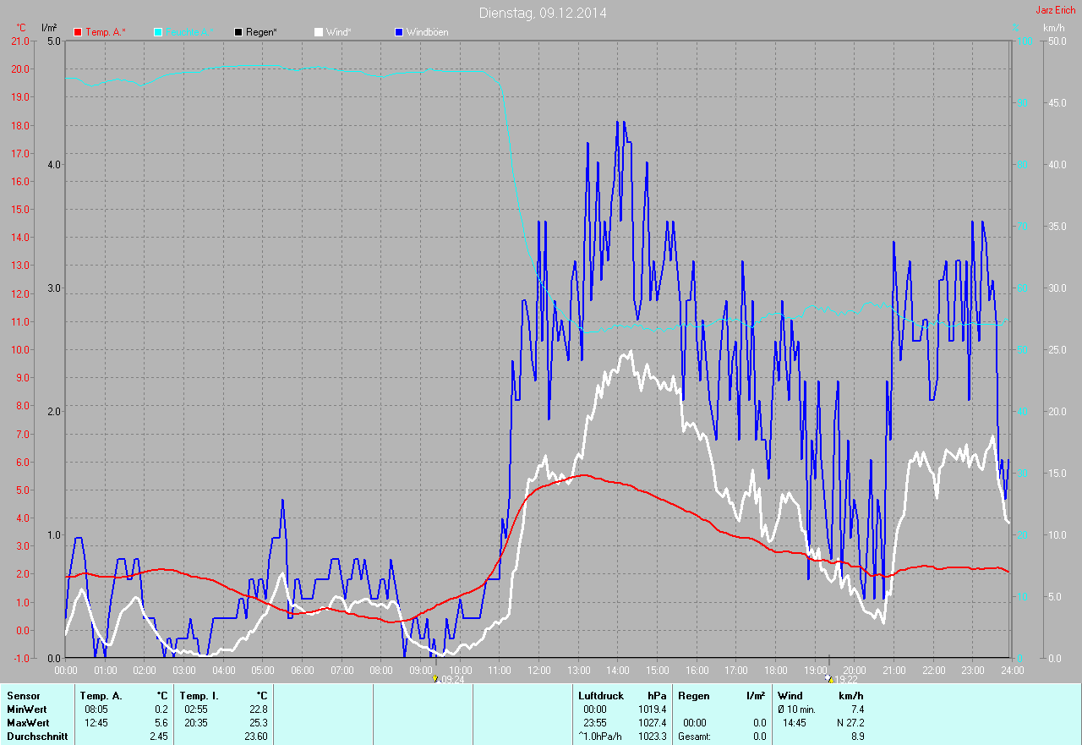Click the red Temp. A. legend swatch

pos(78,32)
